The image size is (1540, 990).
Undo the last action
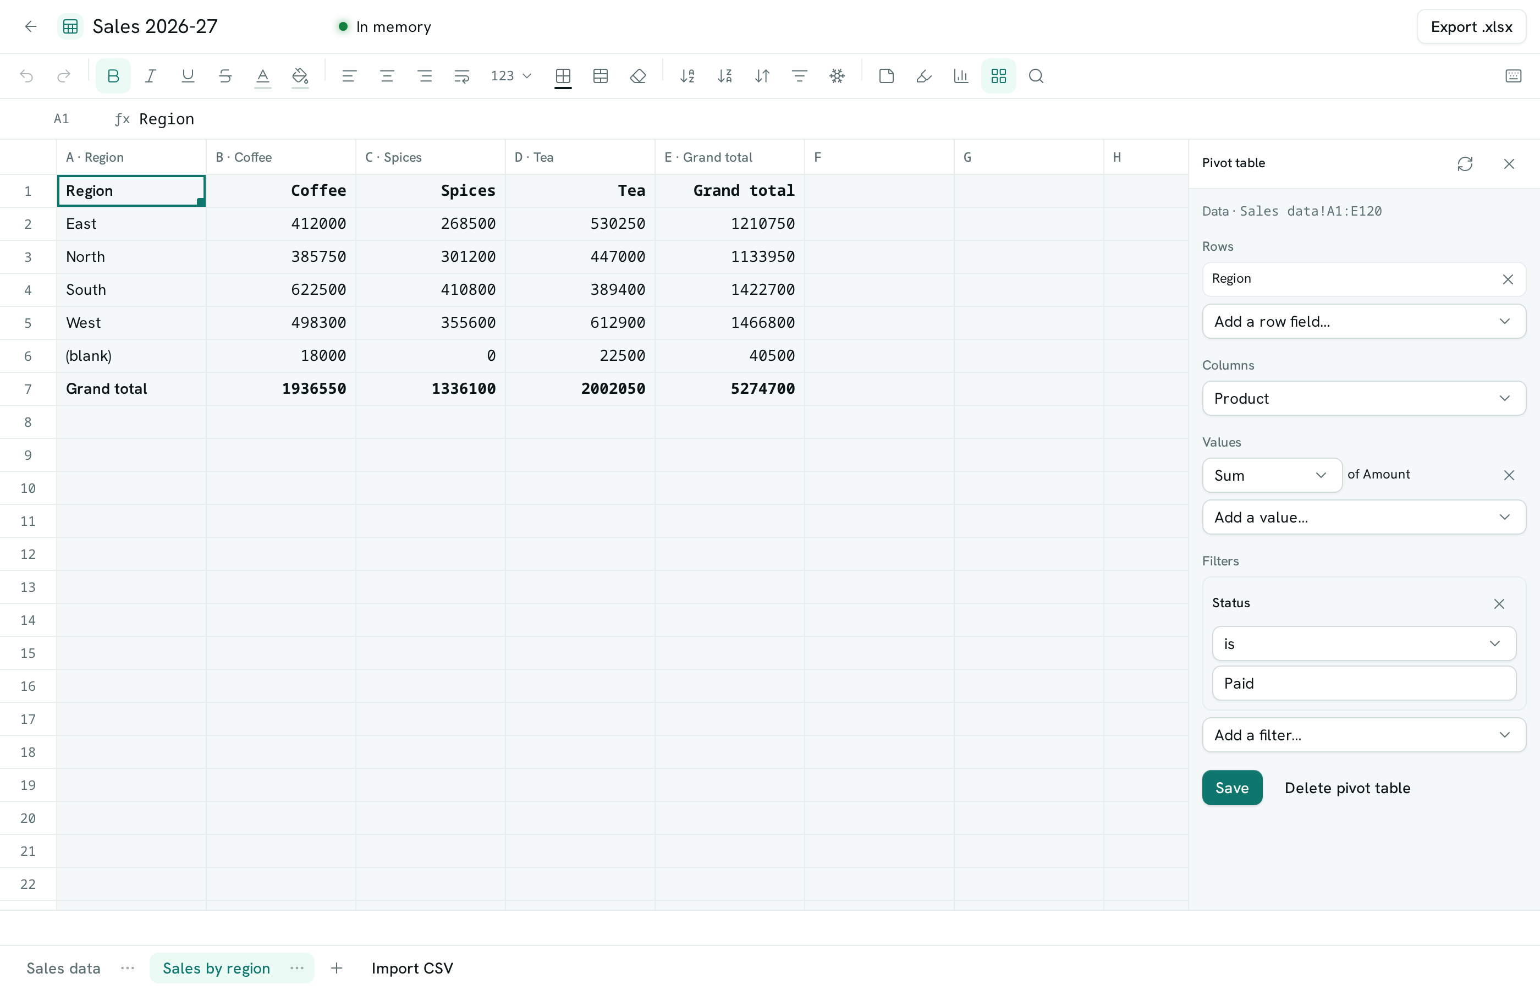tap(26, 76)
